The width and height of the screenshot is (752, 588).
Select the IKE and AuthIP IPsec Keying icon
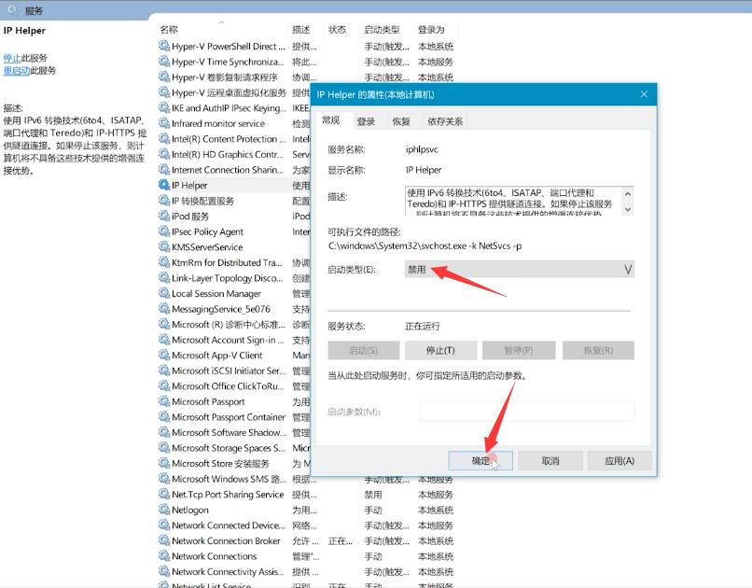pyautogui.click(x=164, y=108)
